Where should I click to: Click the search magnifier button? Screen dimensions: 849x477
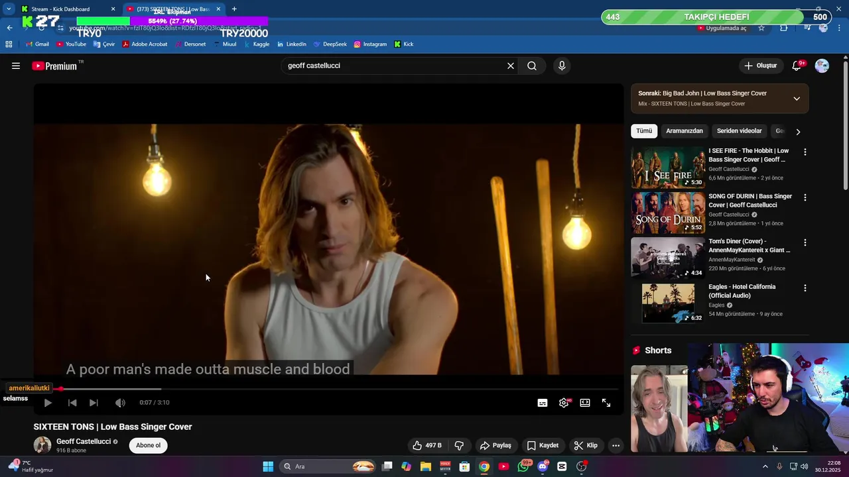point(532,66)
